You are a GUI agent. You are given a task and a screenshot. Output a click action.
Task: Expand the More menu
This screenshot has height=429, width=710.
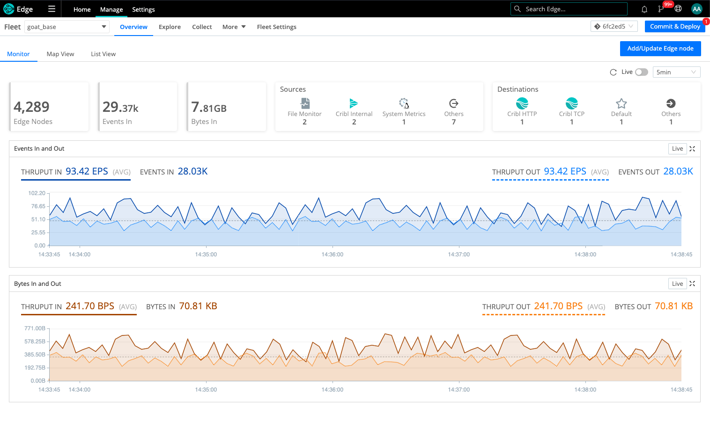234,27
